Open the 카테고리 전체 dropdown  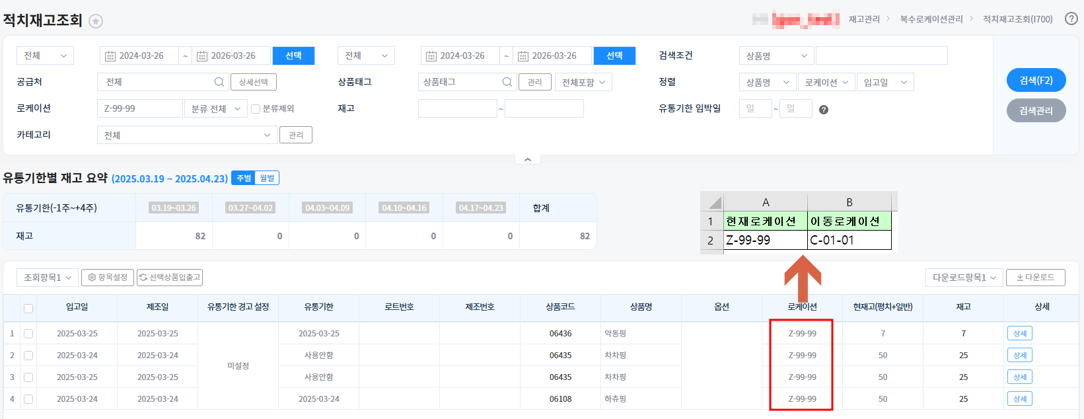187,135
